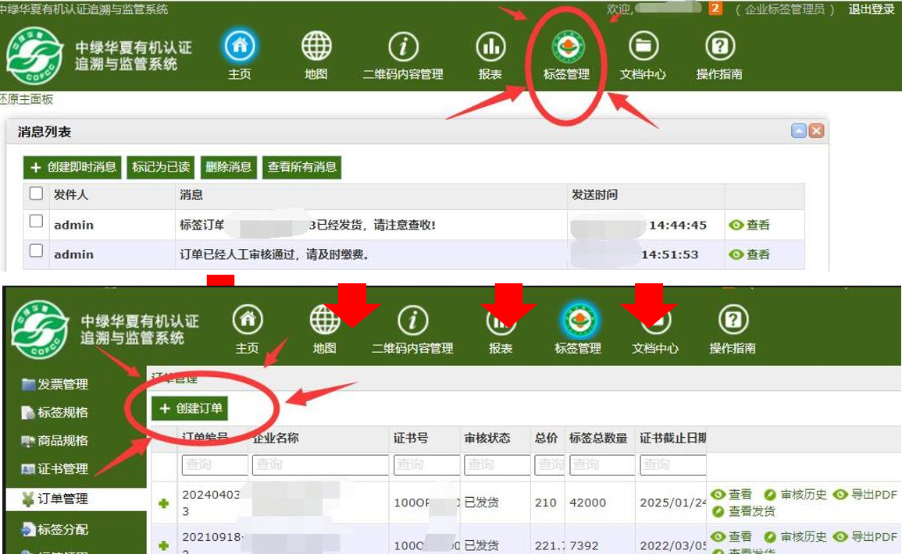Go to 发票管理 in the left sidebar

pos(64,384)
